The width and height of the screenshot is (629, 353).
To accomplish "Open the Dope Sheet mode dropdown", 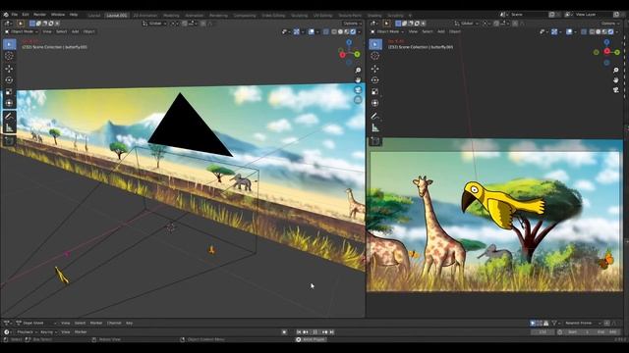I will pyautogui.click(x=35, y=323).
